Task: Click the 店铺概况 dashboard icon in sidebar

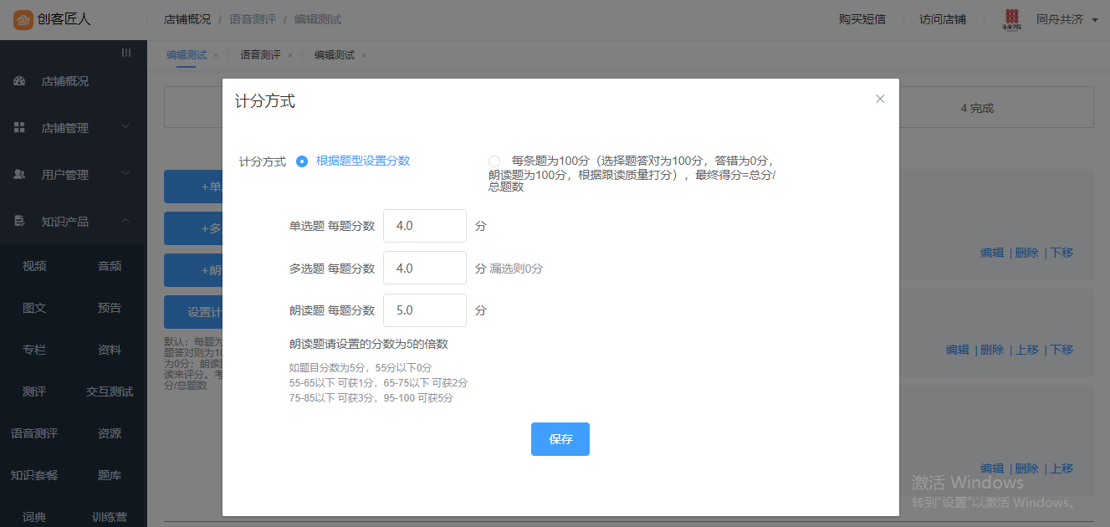Action: pos(19,81)
